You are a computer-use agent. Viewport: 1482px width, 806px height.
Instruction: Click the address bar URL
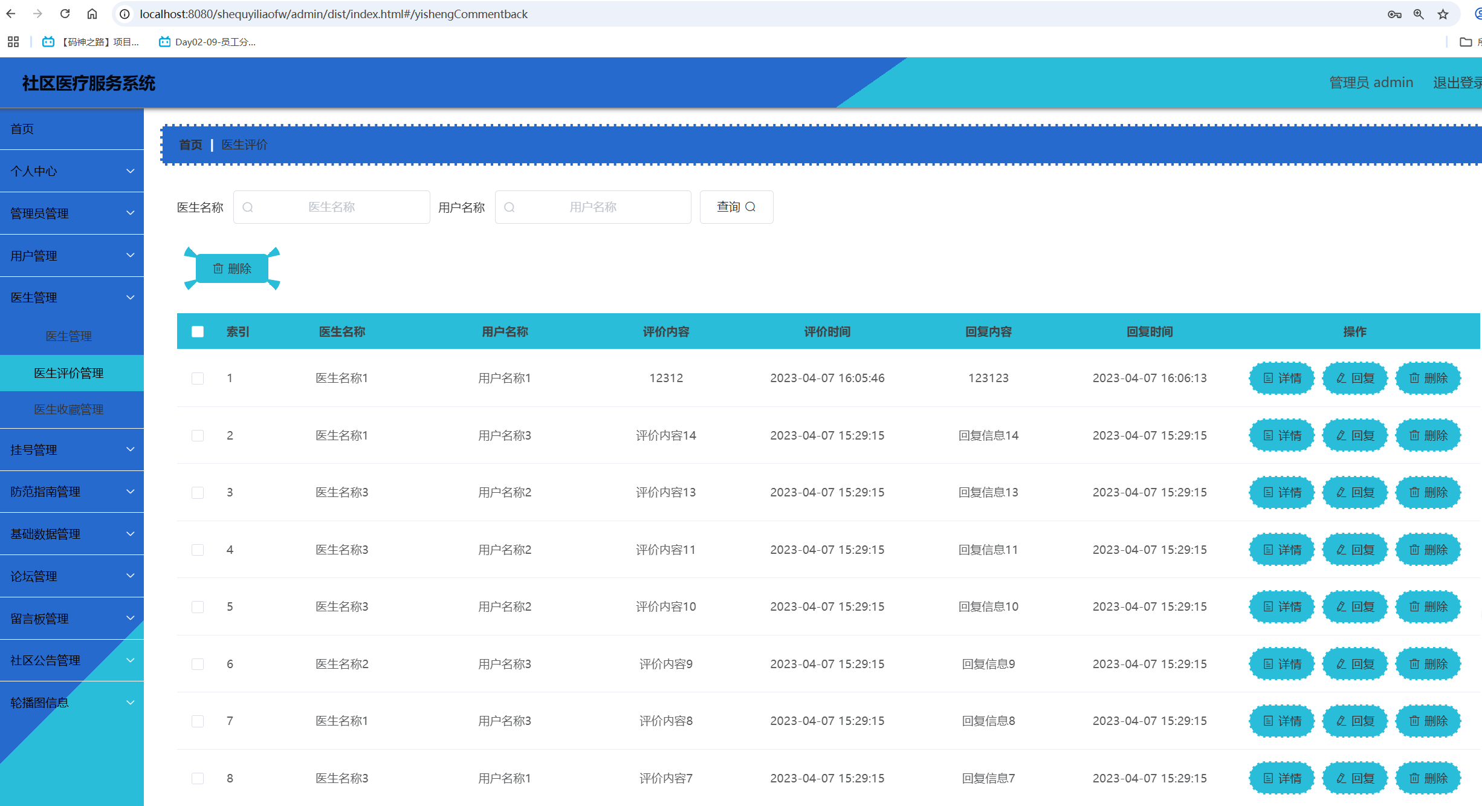coord(334,14)
